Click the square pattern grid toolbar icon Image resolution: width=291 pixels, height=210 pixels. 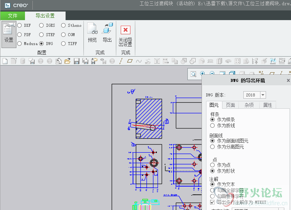click(x=237, y=61)
